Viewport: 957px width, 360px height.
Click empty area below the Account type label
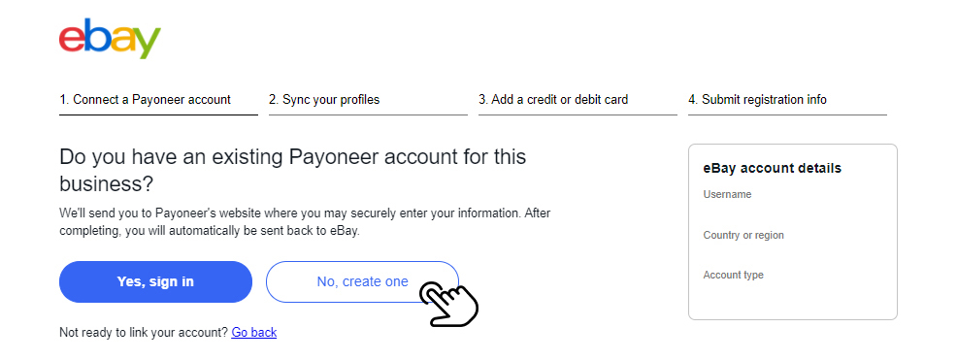tap(792, 300)
